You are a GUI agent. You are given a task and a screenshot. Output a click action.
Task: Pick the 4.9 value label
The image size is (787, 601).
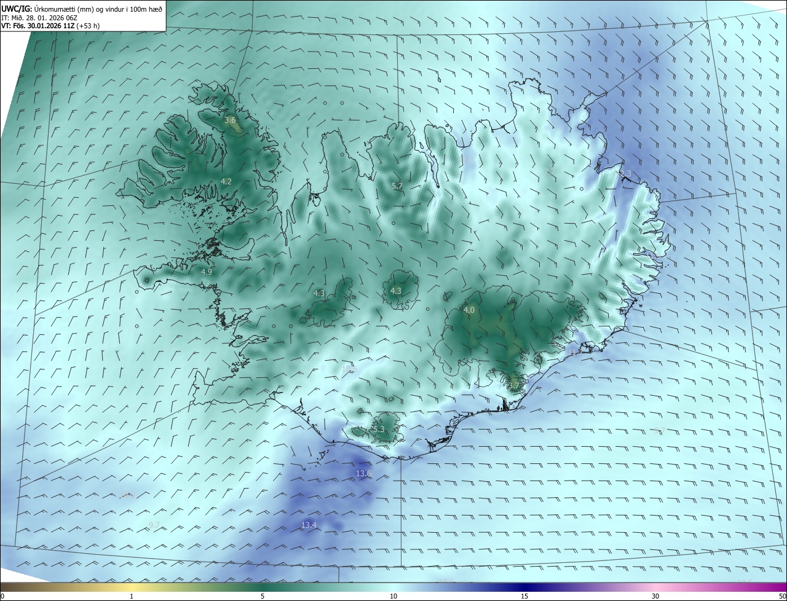pos(207,272)
